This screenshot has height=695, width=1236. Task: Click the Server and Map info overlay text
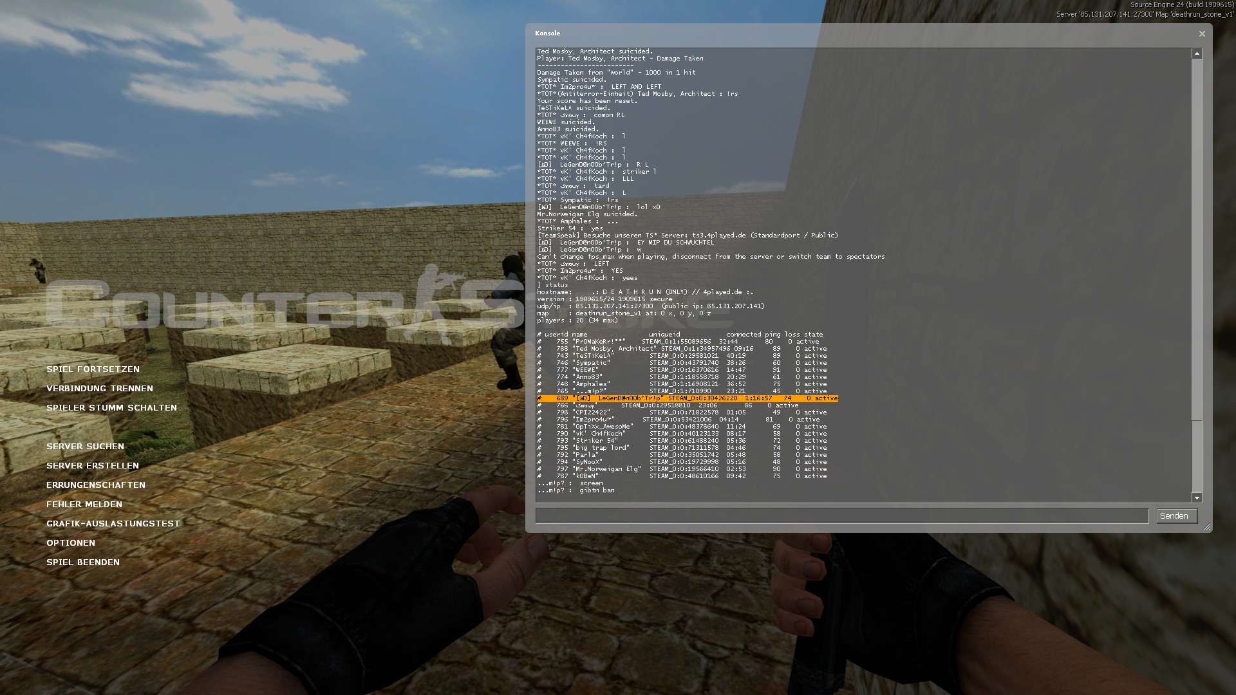click(1145, 14)
